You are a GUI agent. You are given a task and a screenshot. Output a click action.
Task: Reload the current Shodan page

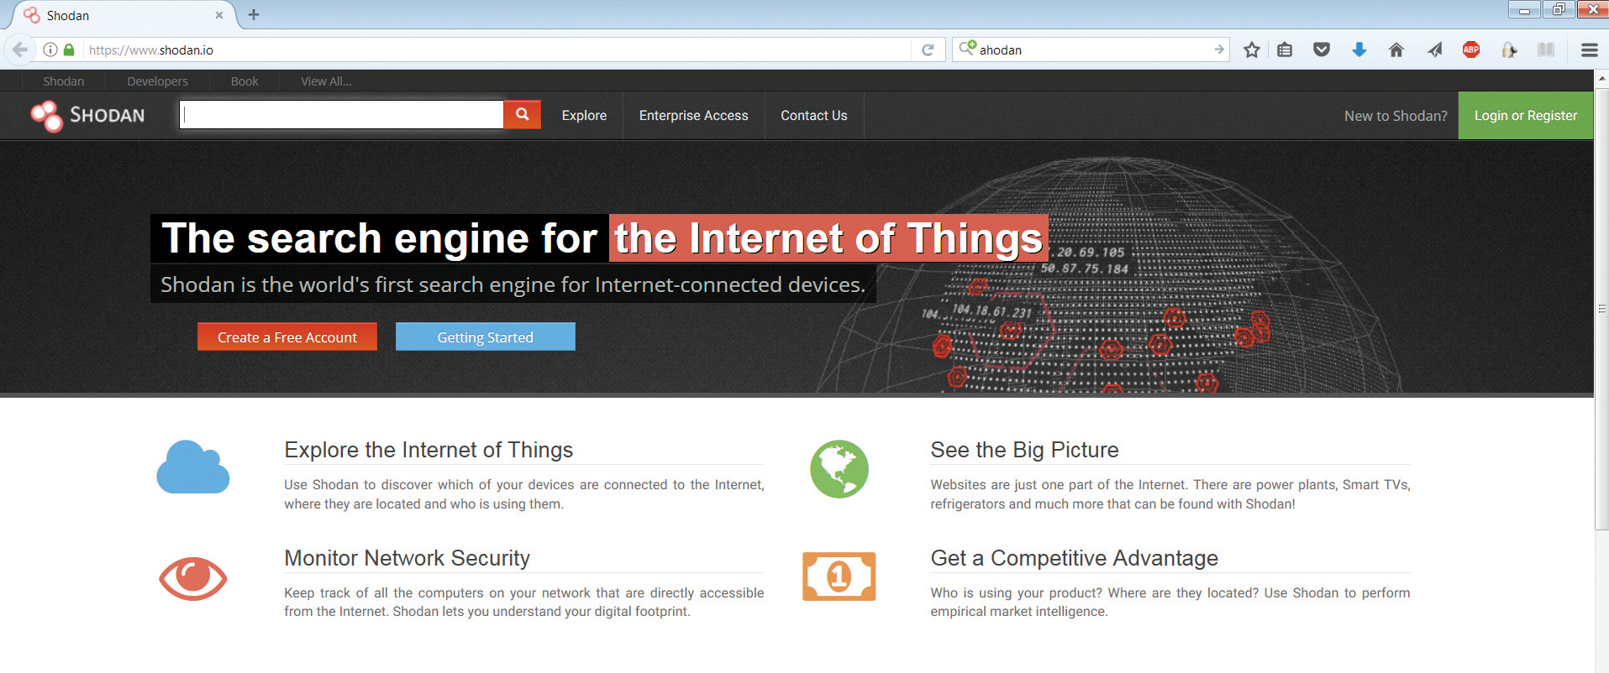(x=928, y=50)
